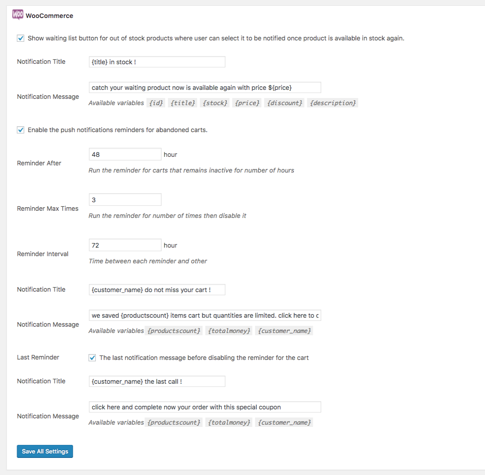Viewport: 485px width, 475px height.
Task: Click the 'do not miss your cart' title field
Action: [157, 290]
